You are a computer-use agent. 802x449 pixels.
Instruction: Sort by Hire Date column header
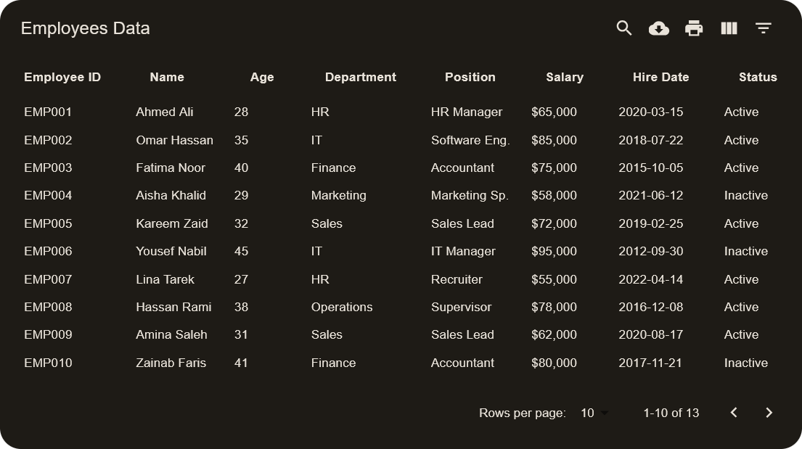click(660, 77)
